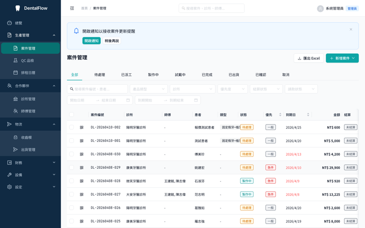Image resolution: width=365 pixels, height=228 pixels.
Task: Expand the 設定 sidebar group
Action: pos(30,187)
